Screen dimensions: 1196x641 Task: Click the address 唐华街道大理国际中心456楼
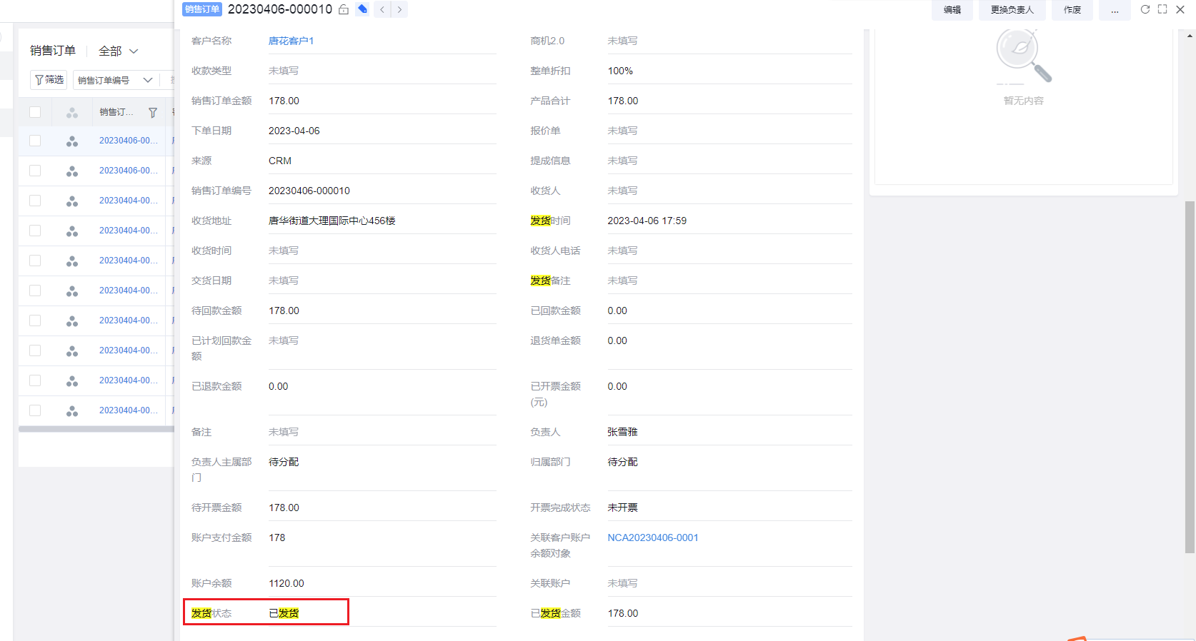(x=332, y=221)
